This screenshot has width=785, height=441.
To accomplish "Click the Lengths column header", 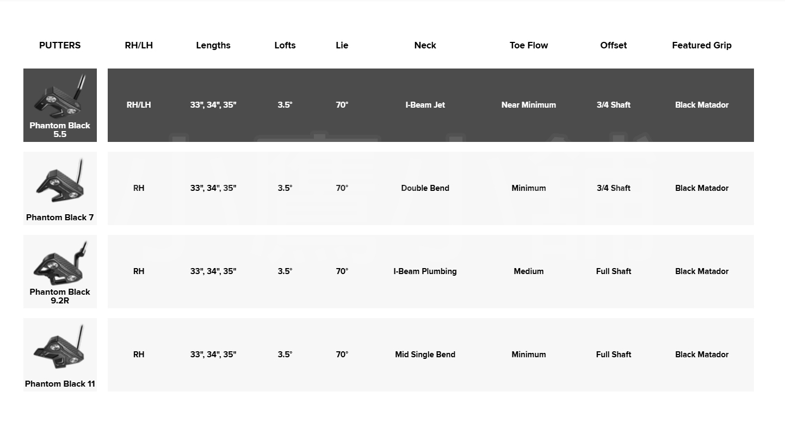I will point(213,46).
